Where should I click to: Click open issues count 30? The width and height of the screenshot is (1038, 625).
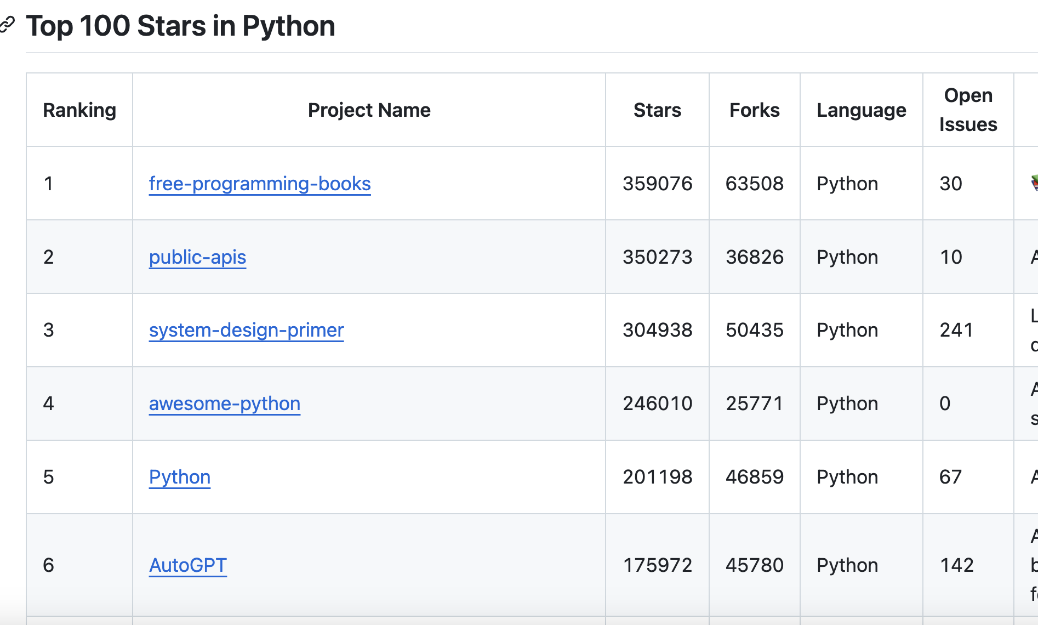tap(951, 184)
